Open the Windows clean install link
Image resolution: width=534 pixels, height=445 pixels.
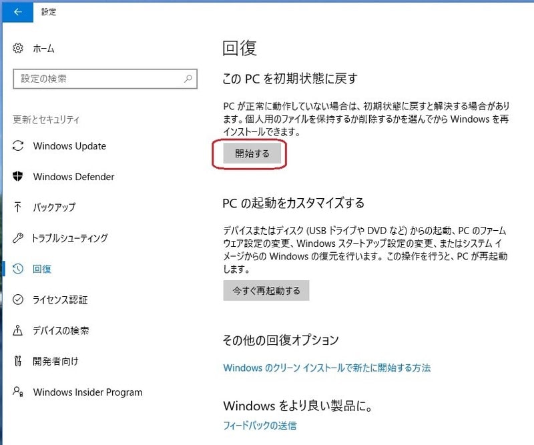pos(327,368)
